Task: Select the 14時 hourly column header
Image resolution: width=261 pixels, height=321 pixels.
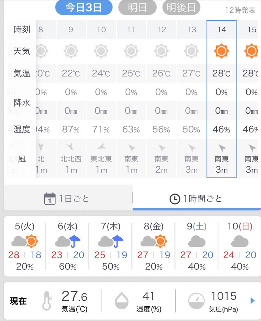Action: pos(222,30)
